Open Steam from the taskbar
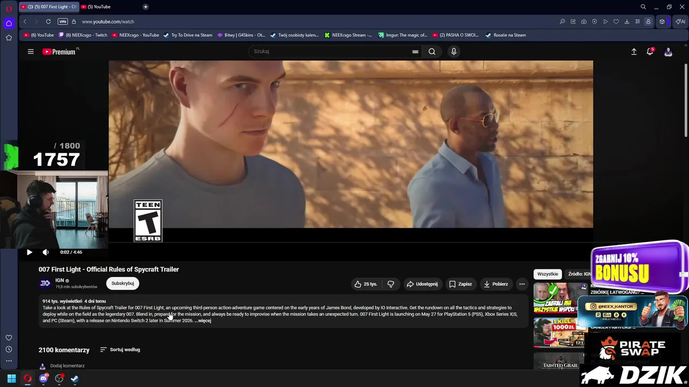 point(75,378)
